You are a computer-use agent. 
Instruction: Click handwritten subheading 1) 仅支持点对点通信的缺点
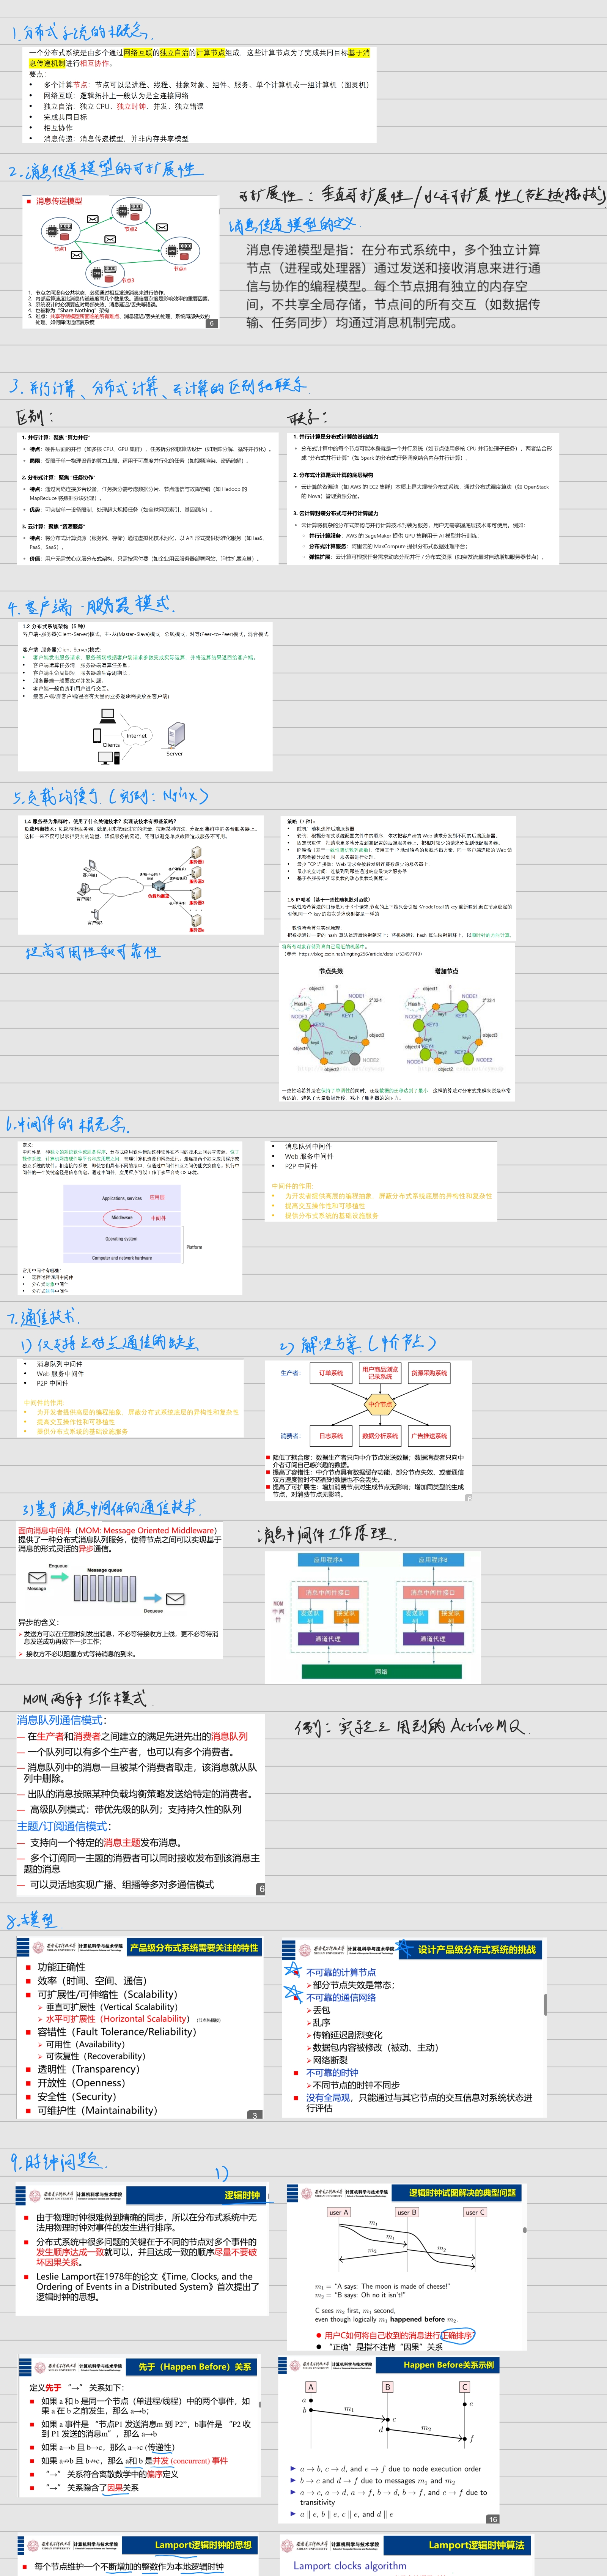110,1343
